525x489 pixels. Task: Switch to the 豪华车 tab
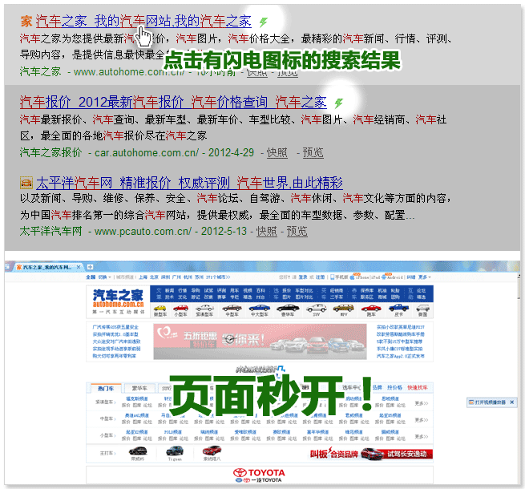(x=139, y=388)
